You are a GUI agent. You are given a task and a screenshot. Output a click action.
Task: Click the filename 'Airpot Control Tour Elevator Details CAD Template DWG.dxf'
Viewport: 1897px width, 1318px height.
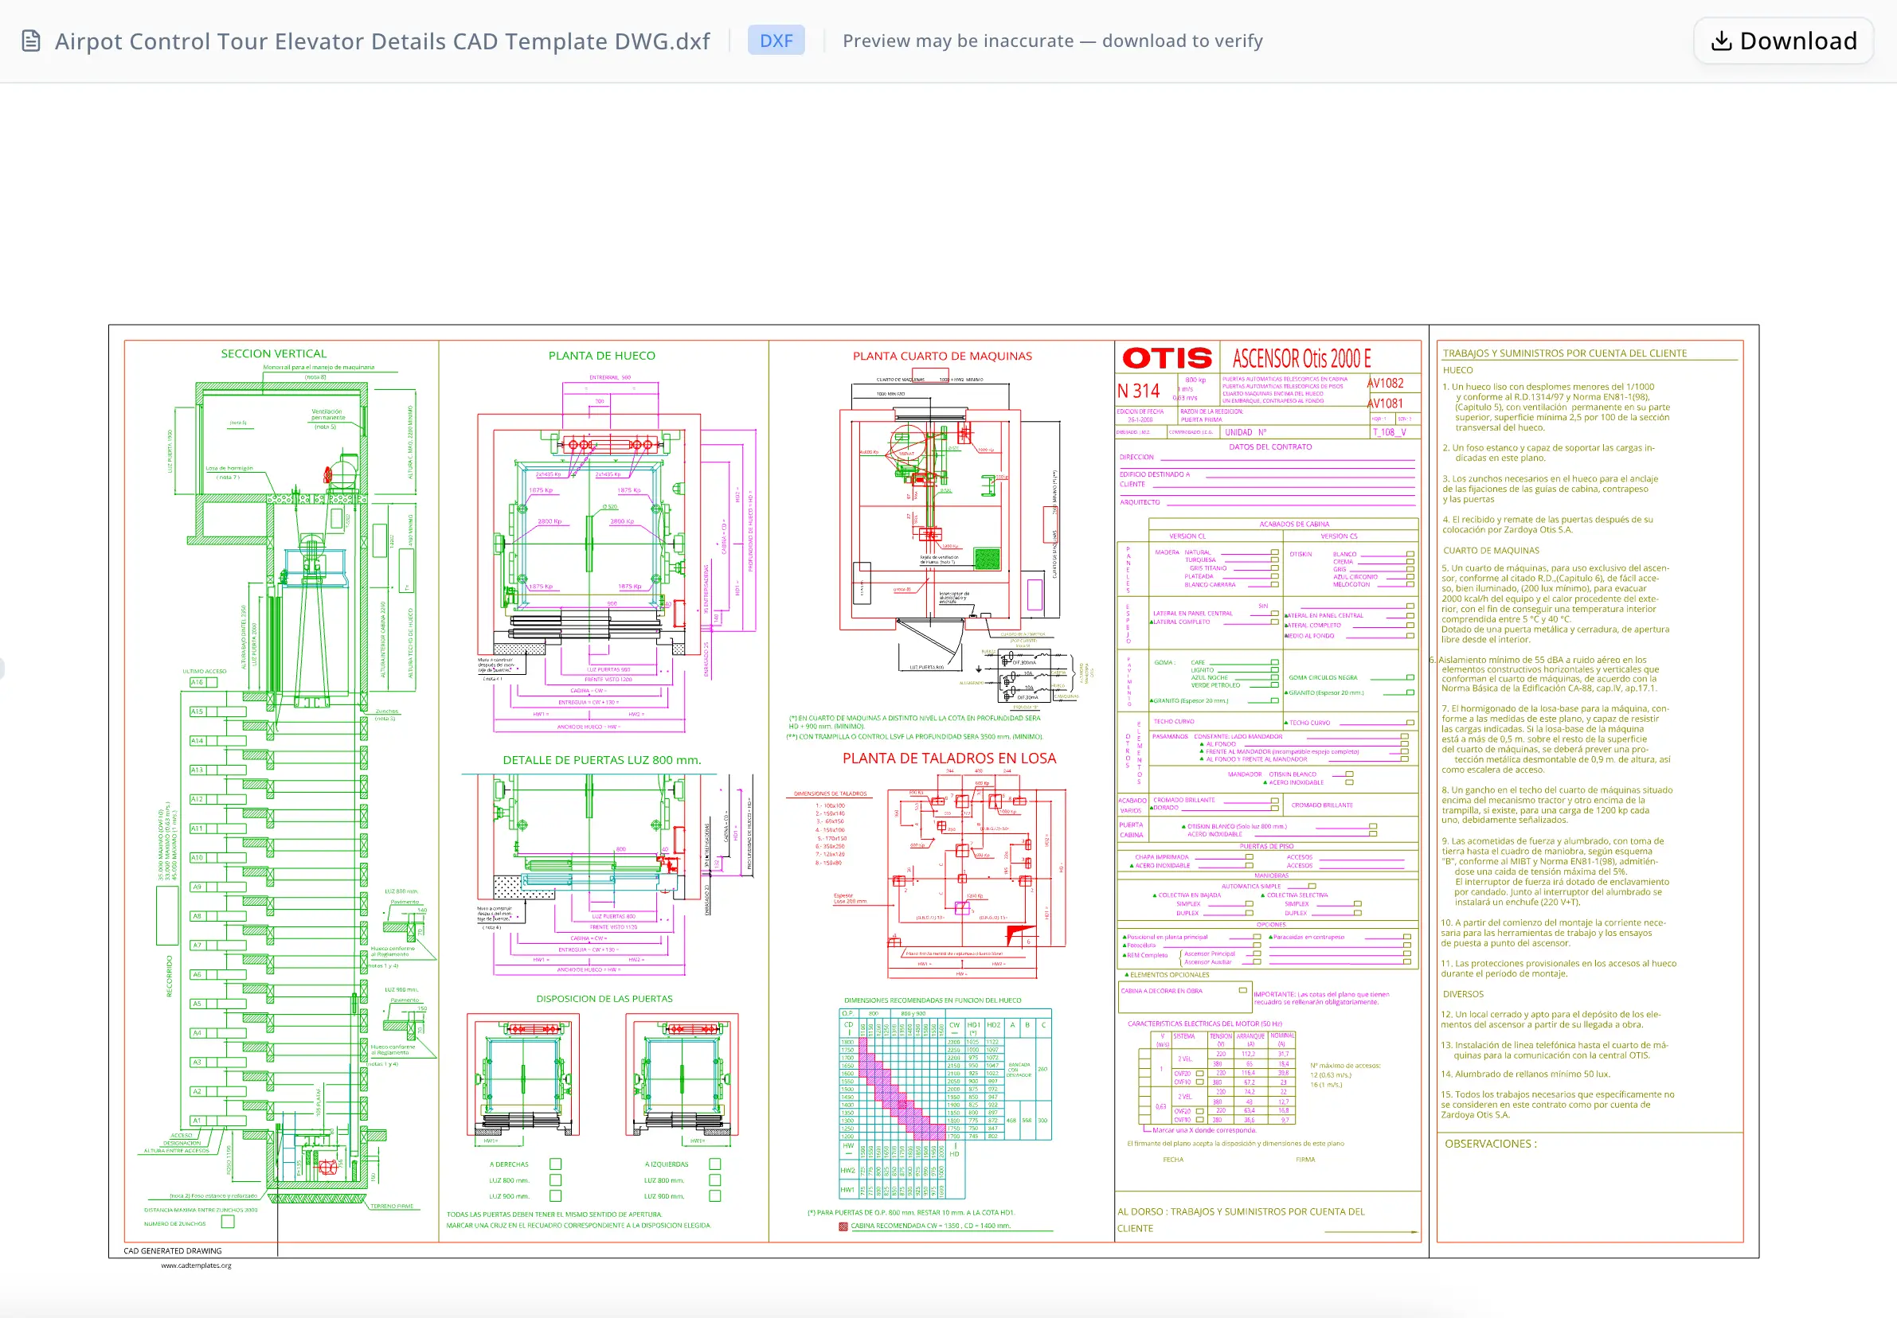[381, 41]
